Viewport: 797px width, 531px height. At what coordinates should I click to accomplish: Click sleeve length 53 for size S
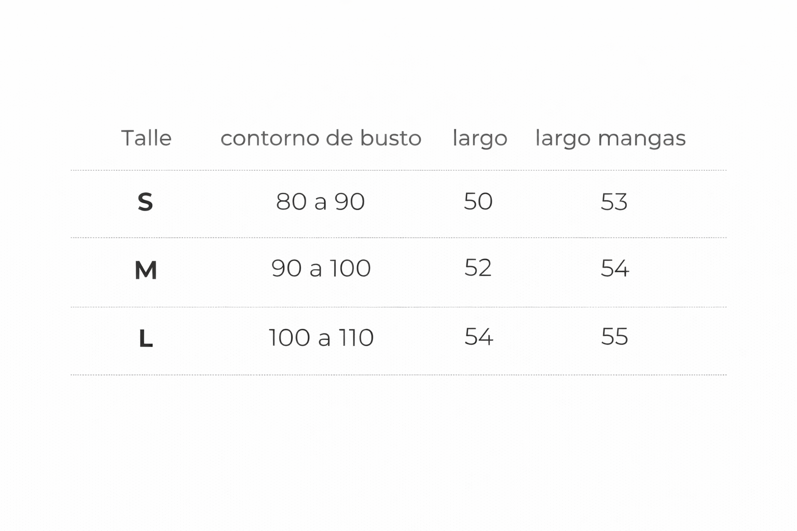[x=614, y=202]
